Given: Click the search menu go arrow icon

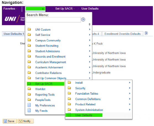Looking at the screenshot, I should click(x=83, y=19).
